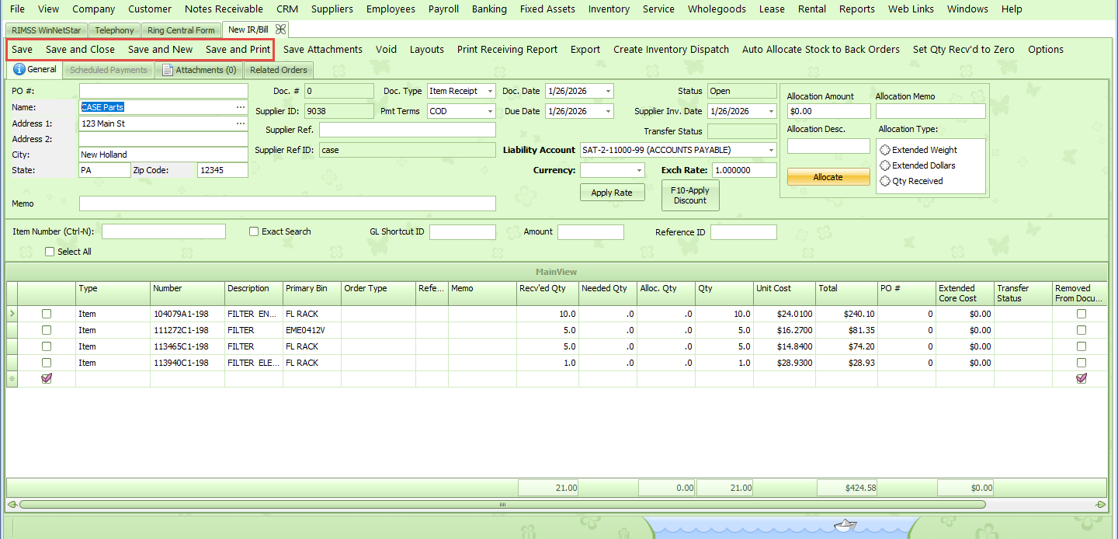Screen dimensions: 1118x539
Task: Check the row checkbox for item 111272C1-198
Action: click(47, 330)
